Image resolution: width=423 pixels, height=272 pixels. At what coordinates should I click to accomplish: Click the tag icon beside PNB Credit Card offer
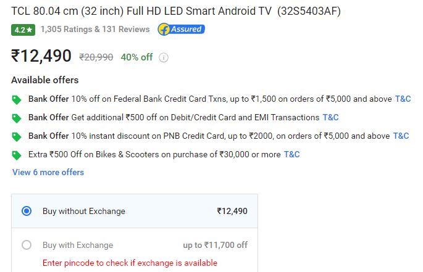pyautogui.click(x=17, y=137)
